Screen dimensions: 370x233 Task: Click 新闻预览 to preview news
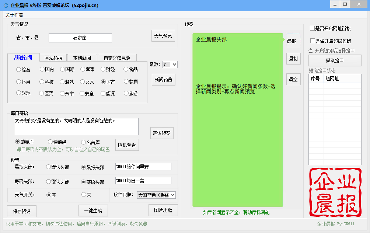163,79
